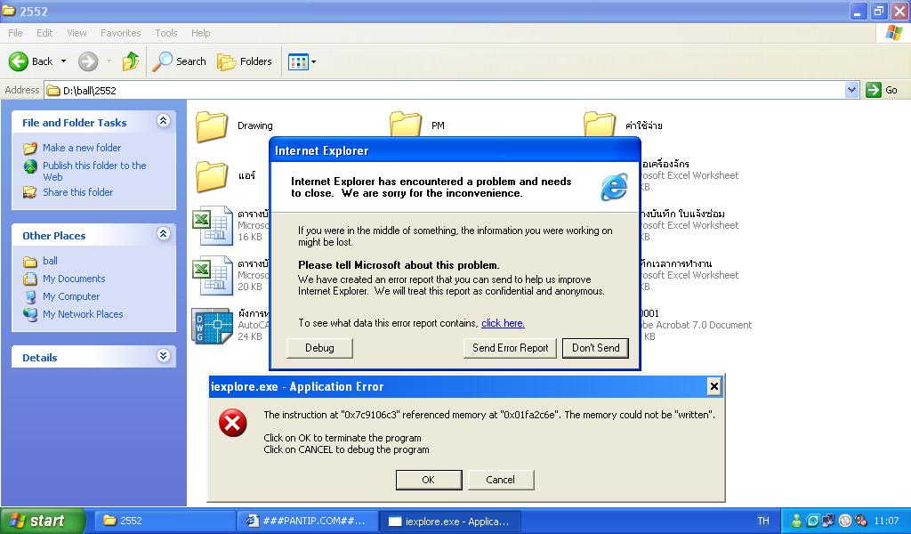
Task: Click Cancel in Application Error dialog
Action: (500, 480)
